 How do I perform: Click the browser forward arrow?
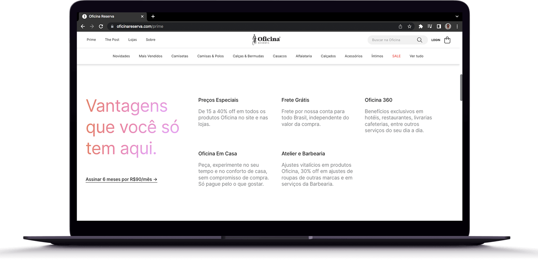(x=92, y=27)
